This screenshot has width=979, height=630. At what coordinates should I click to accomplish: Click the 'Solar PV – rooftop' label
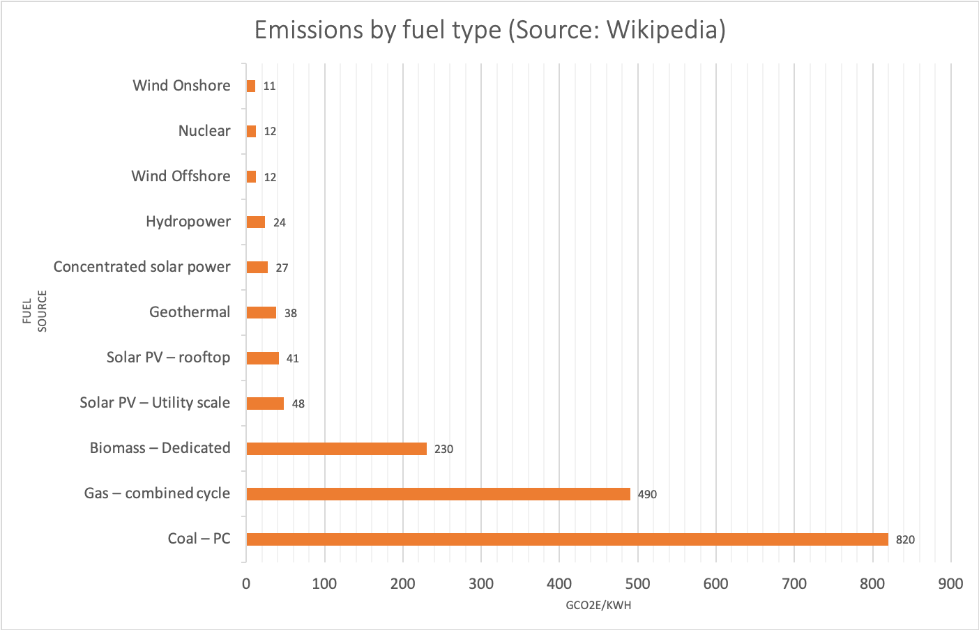[168, 358]
